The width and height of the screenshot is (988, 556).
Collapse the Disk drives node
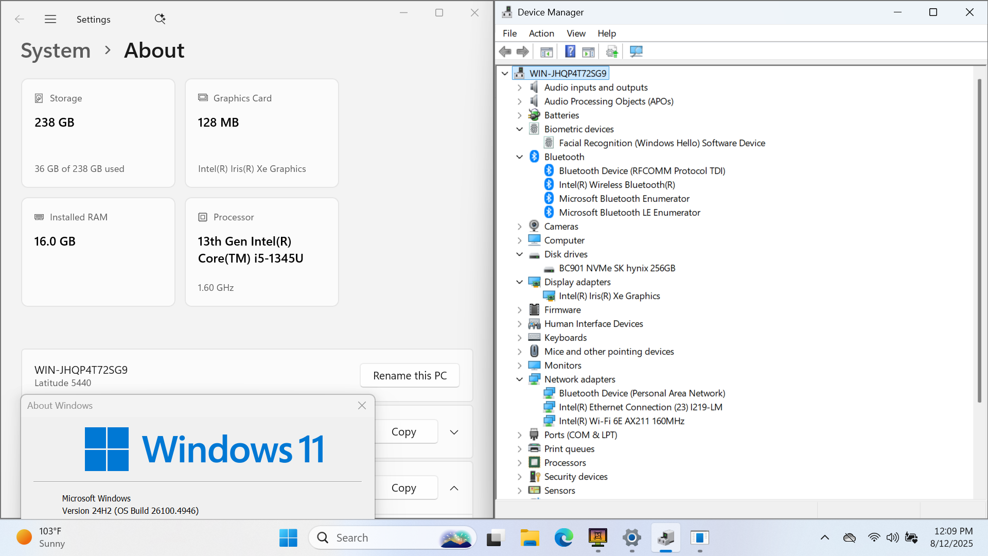[x=520, y=254]
